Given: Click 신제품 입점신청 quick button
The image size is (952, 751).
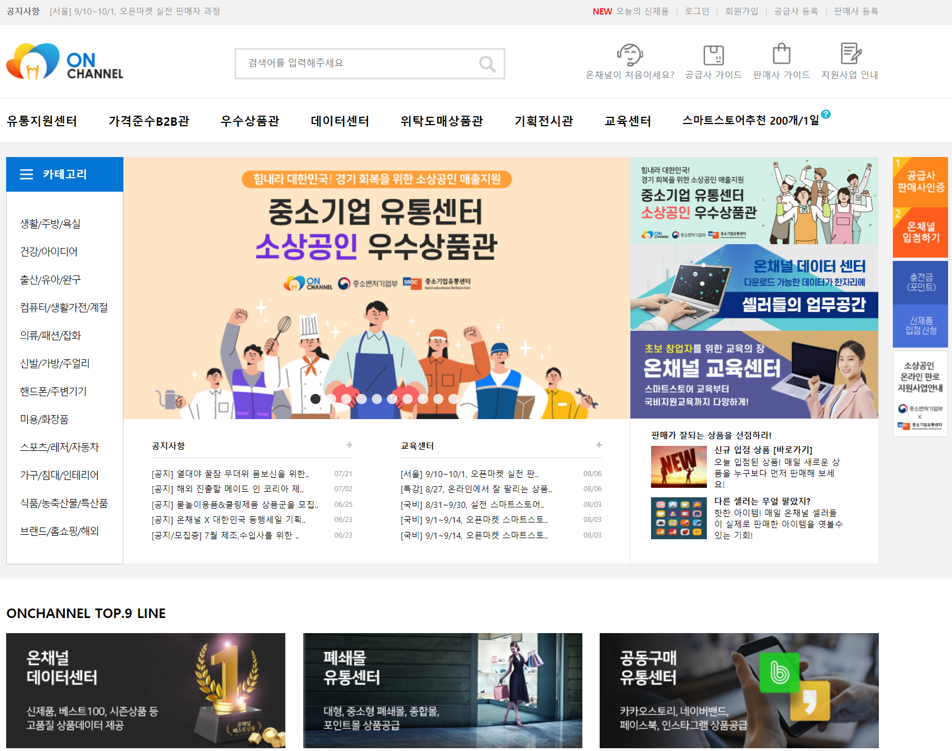Looking at the screenshot, I should coord(920,326).
